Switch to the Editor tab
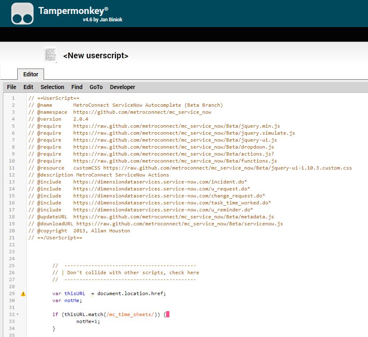Viewport: 368px width, 337px height. (30, 74)
